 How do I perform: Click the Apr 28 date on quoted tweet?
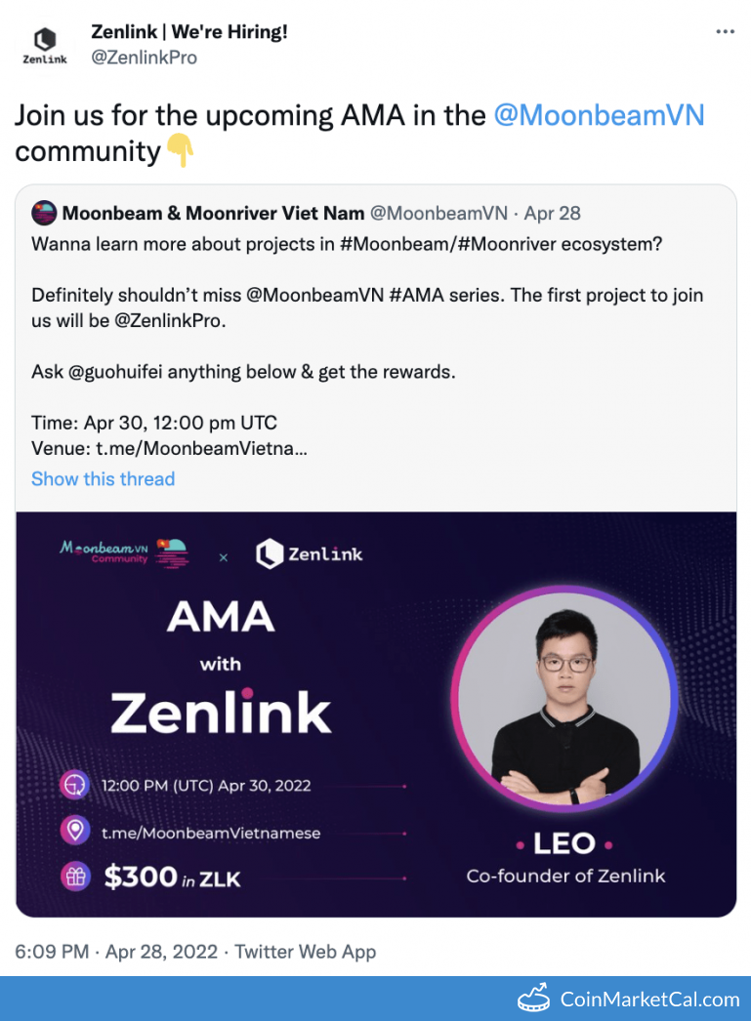click(x=553, y=213)
